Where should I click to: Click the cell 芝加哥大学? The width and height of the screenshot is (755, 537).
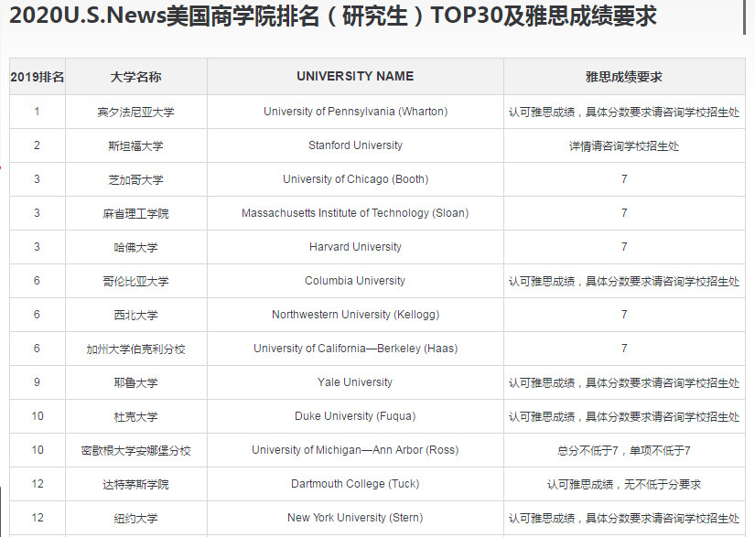(x=135, y=179)
